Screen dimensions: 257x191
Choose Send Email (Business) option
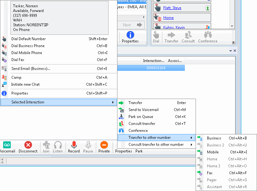pyautogui.click(x=31, y=69)
